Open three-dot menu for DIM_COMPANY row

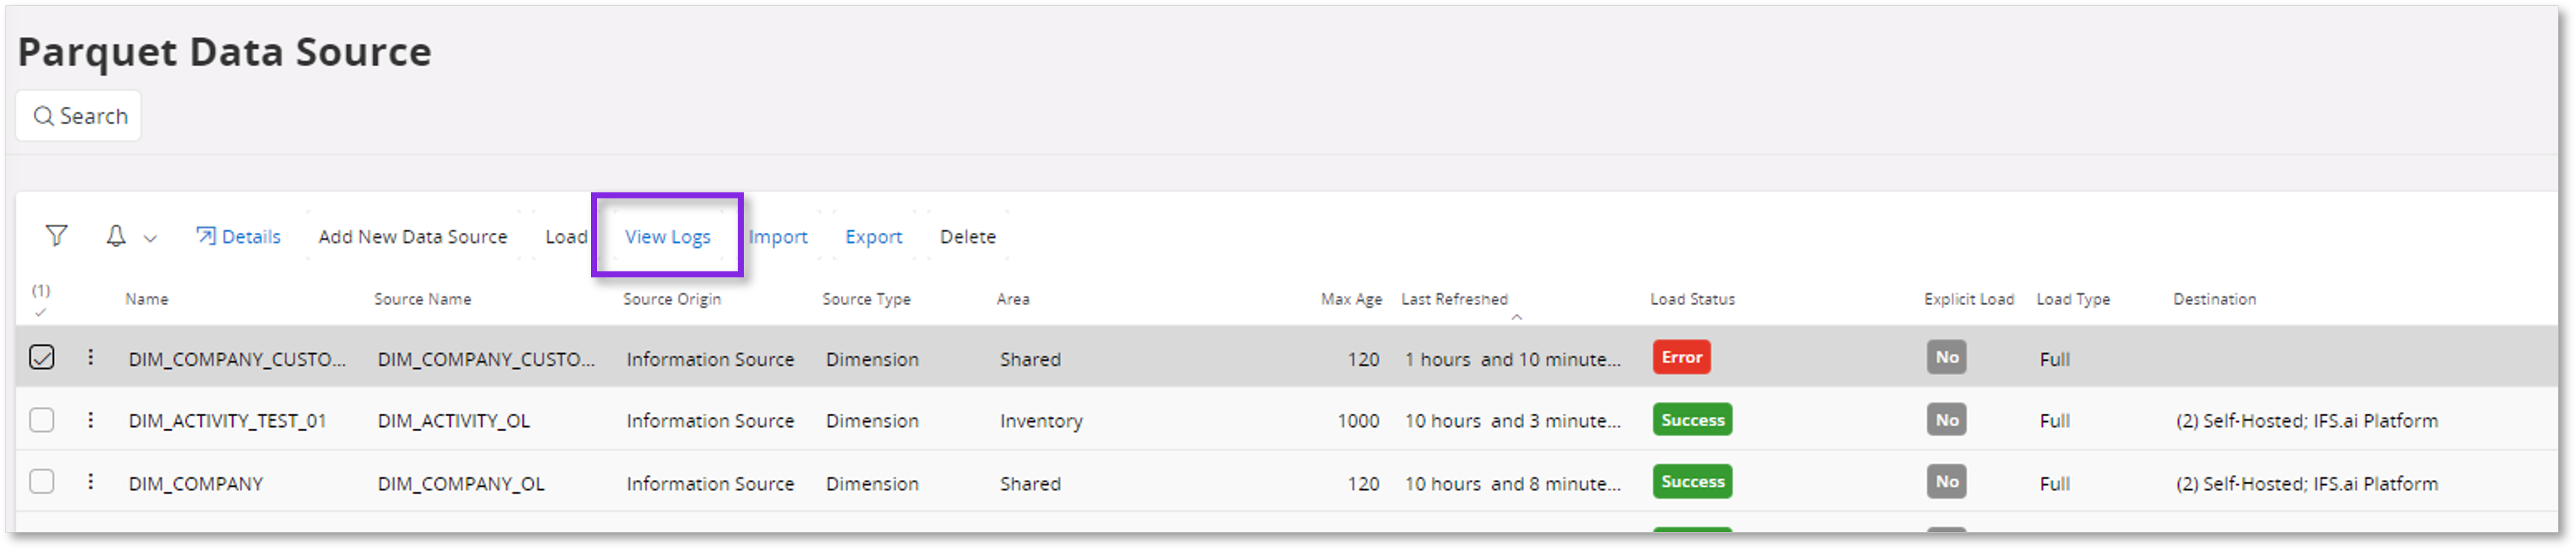point(91,482)
